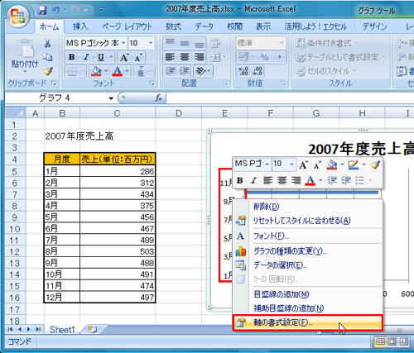The image size is (414, 353).
Task: Switch to Page Layout view in status bar
Action: pos(392,341)
